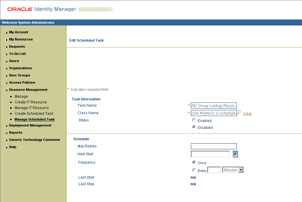
Task: Open the User Groups section
Action: click(x=19, y=75)
